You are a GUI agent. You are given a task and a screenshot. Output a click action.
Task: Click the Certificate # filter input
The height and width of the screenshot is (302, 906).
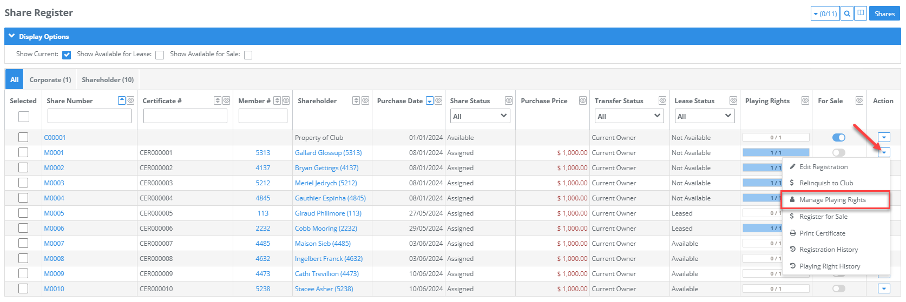tap(185, 116)
